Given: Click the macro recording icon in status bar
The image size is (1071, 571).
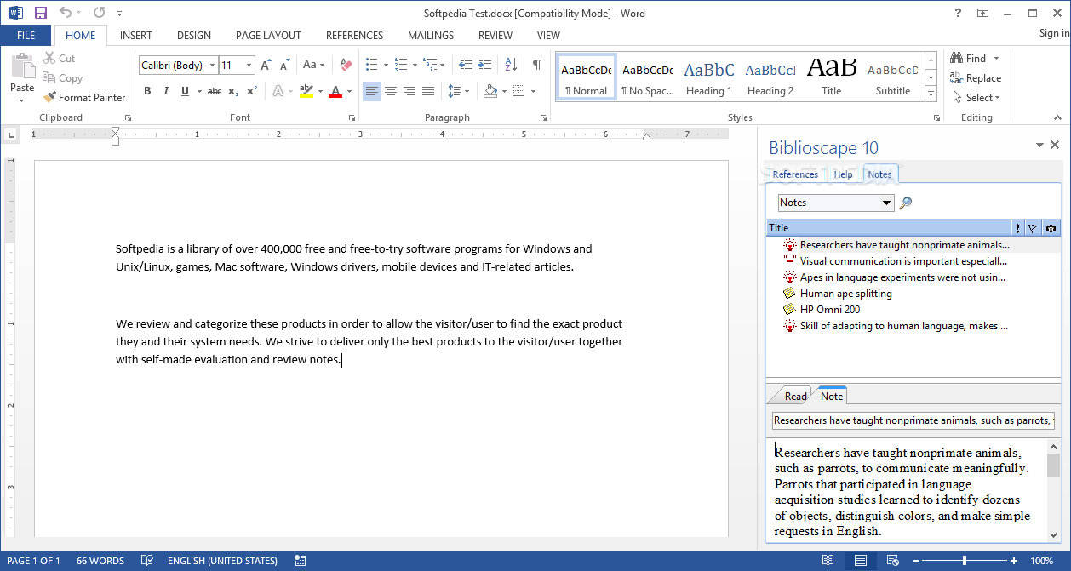Looking at the screenshot, I should (x=300, y=561).
